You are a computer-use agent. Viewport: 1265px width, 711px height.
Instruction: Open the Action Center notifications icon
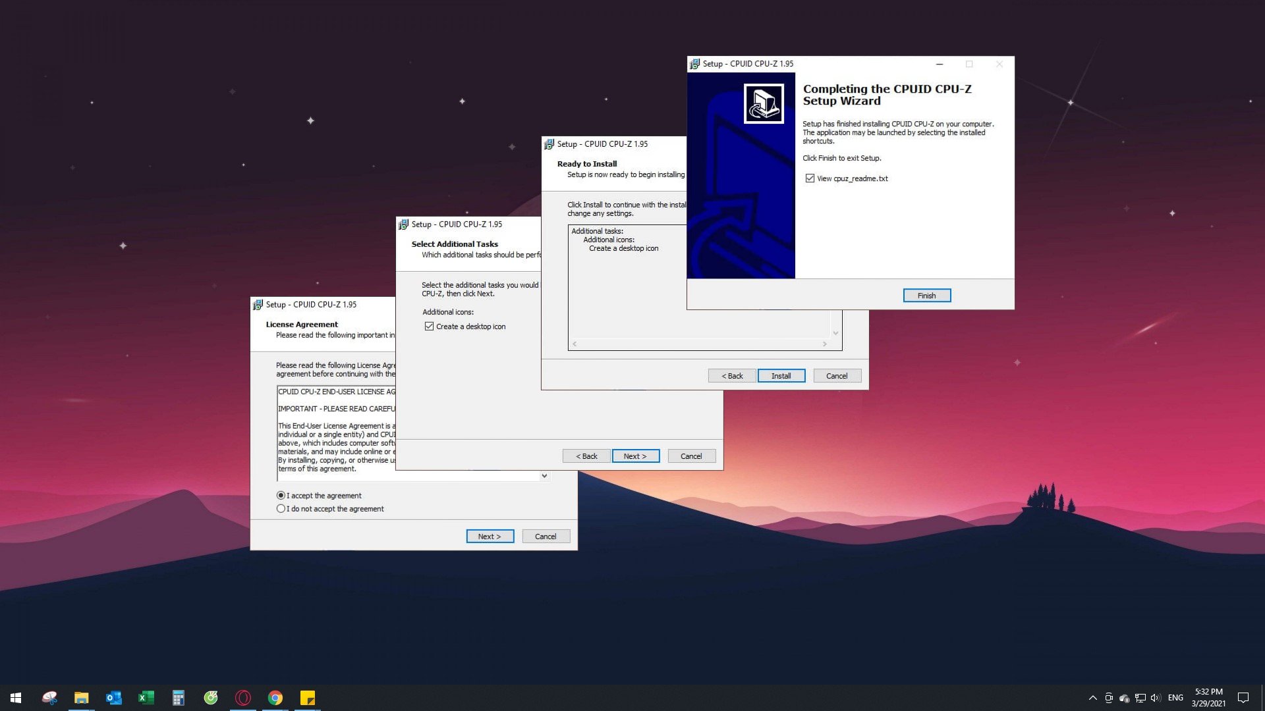point(1243,698)
